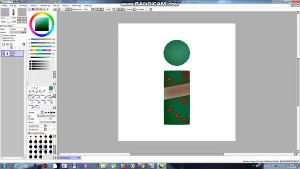Select the AirBrush tool

[37, 96]
